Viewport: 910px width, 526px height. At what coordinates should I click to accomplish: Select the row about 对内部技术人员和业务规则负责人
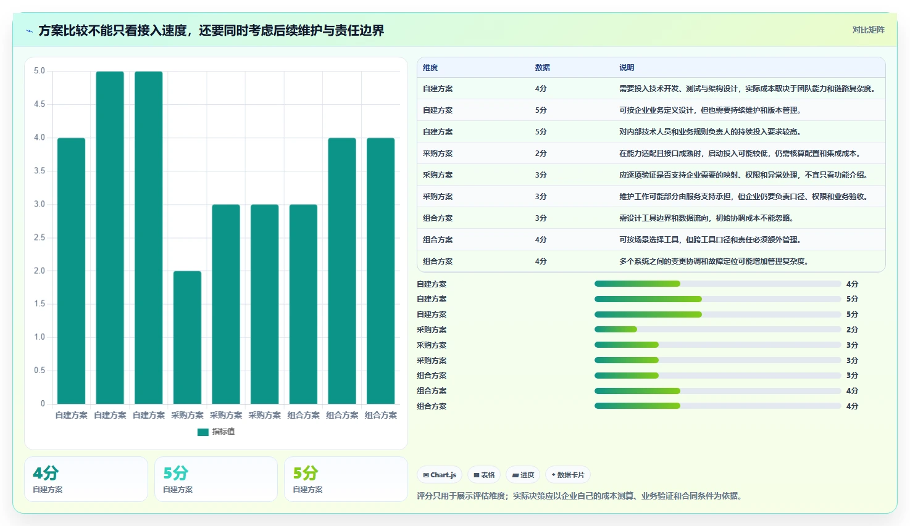(651, 132)
